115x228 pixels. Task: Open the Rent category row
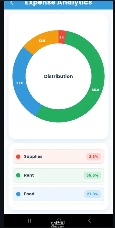[x=59, y=175]
